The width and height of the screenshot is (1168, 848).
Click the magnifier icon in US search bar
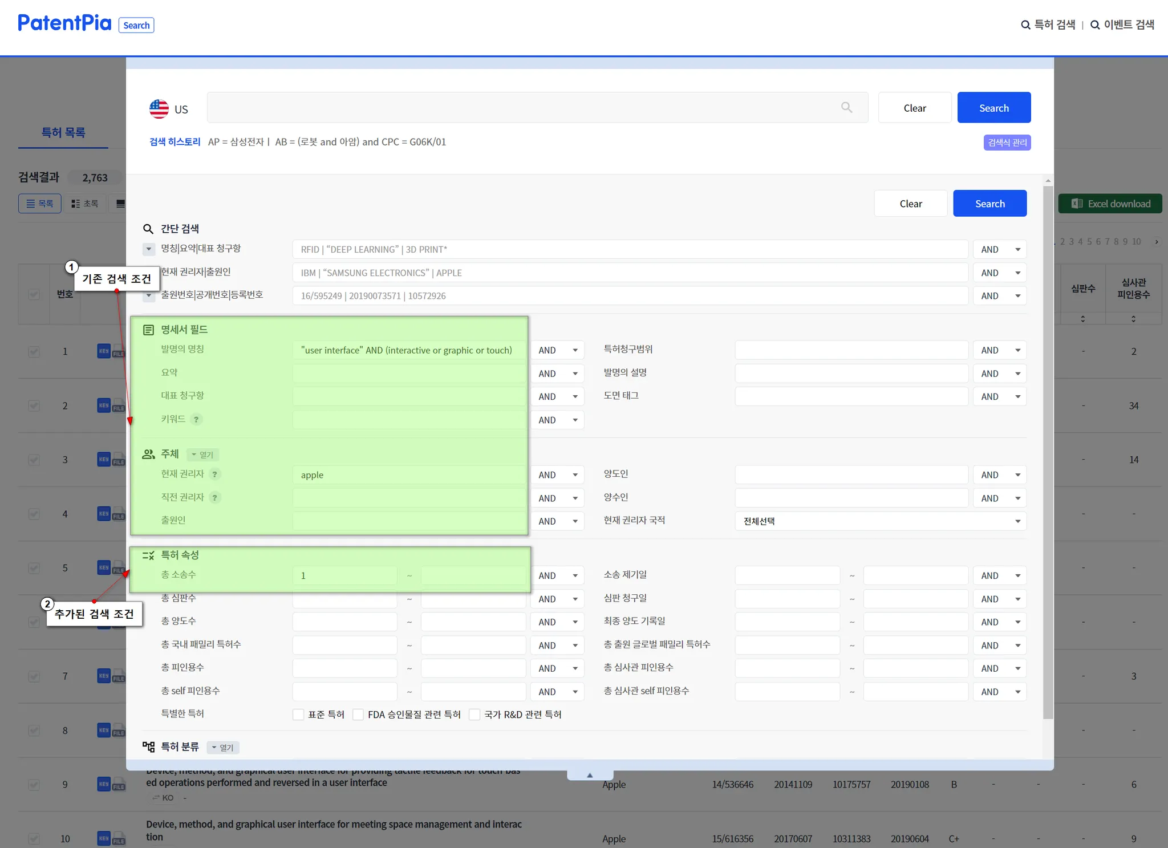coord(846,107)
